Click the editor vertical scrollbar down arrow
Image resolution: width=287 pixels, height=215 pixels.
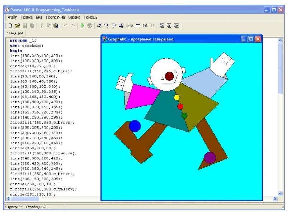280,193
